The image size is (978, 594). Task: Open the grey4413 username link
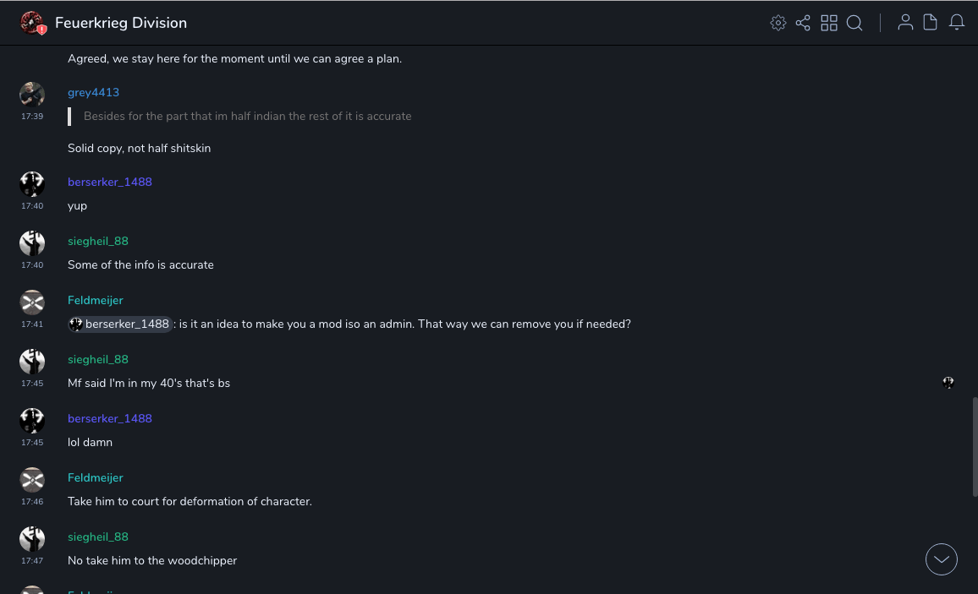coord(93,92)
